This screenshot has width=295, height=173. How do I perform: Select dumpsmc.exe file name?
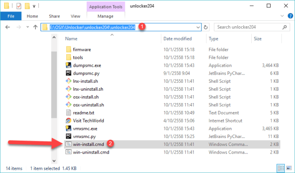(x=87, y=65)
